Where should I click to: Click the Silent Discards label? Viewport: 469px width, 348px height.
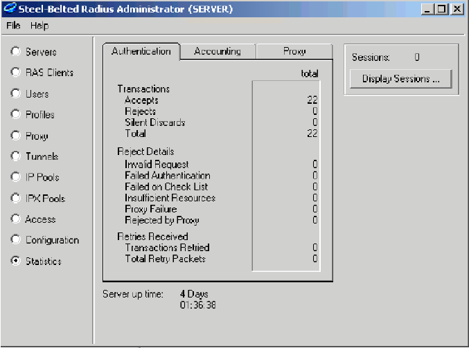coord(155,122)
